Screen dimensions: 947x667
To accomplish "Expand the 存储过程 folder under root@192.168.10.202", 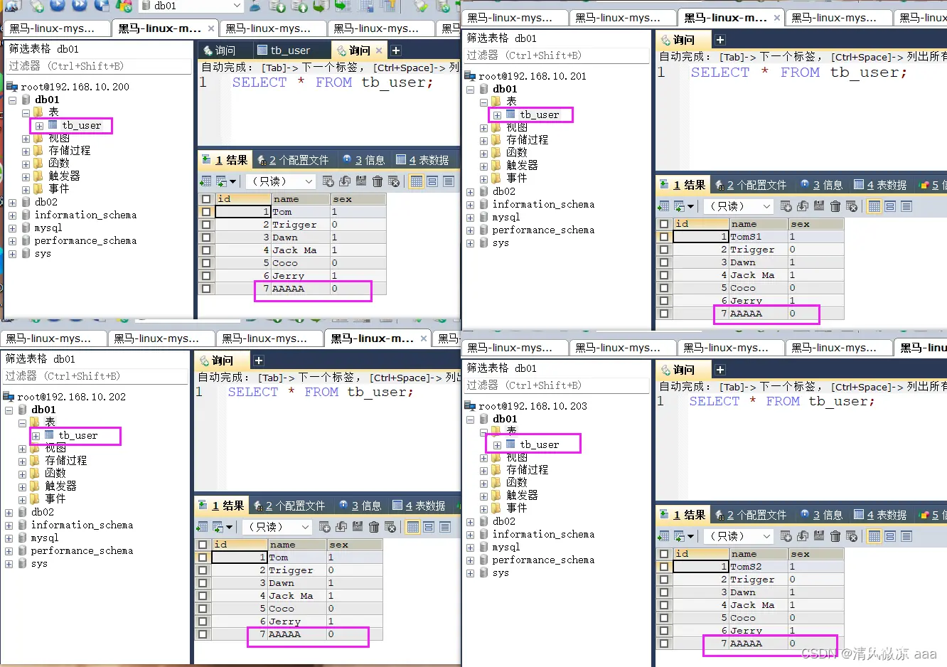I will 22,461.
